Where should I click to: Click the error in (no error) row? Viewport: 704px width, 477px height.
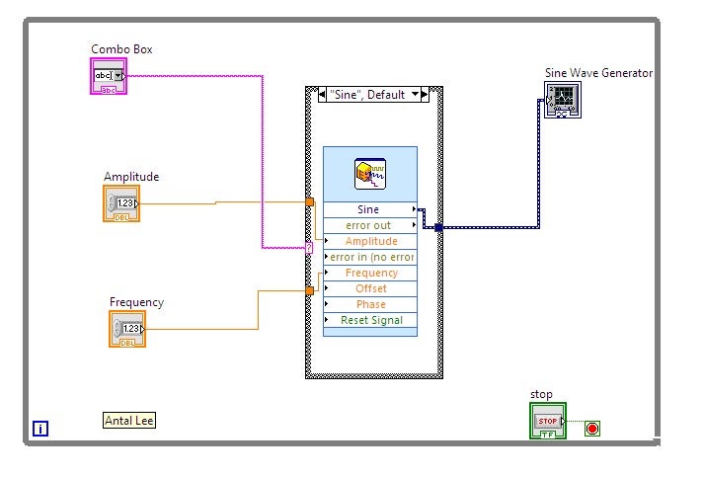point(370,257)
